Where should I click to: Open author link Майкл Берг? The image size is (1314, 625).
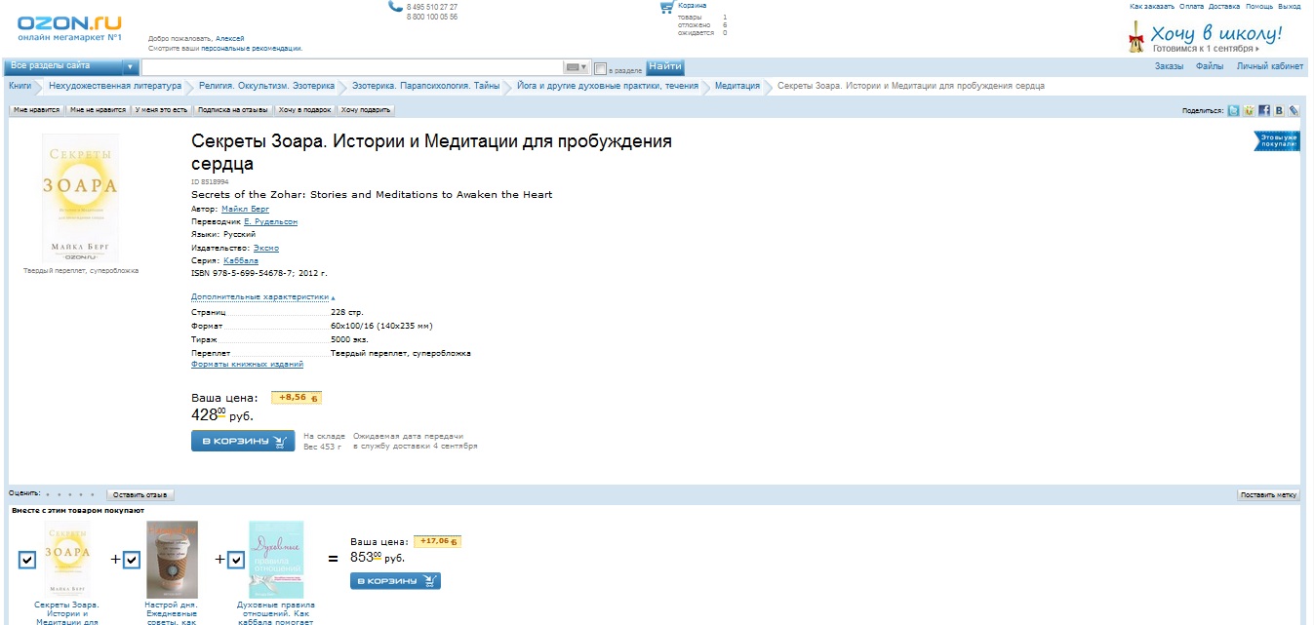coord(245,209)
